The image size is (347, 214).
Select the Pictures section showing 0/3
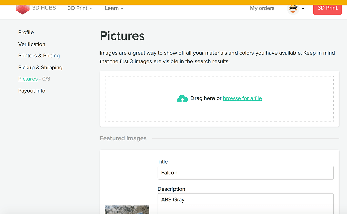pyautogui.click(x=28, y=79)
